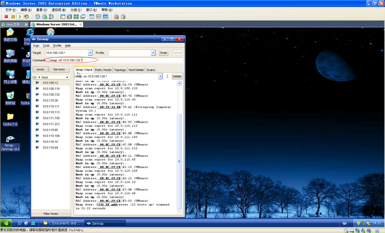Viewport: 385px width, 233px height.
Task: Click the green power on VM button
Action: [x=20, y=17]
